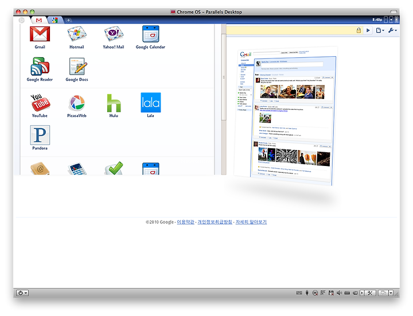Click the Chrome OS network status icon
413x316 pixels.
[x=391, y=19]
